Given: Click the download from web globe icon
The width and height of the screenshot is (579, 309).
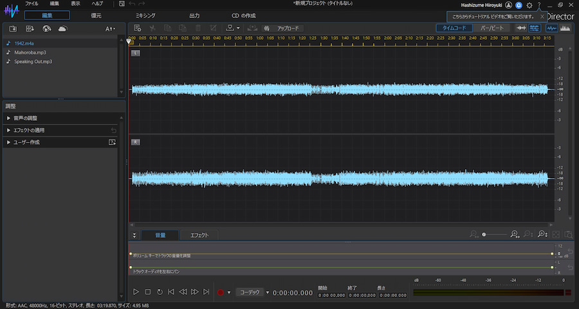Looking at the screenshot, I should (x=46, y=29).
